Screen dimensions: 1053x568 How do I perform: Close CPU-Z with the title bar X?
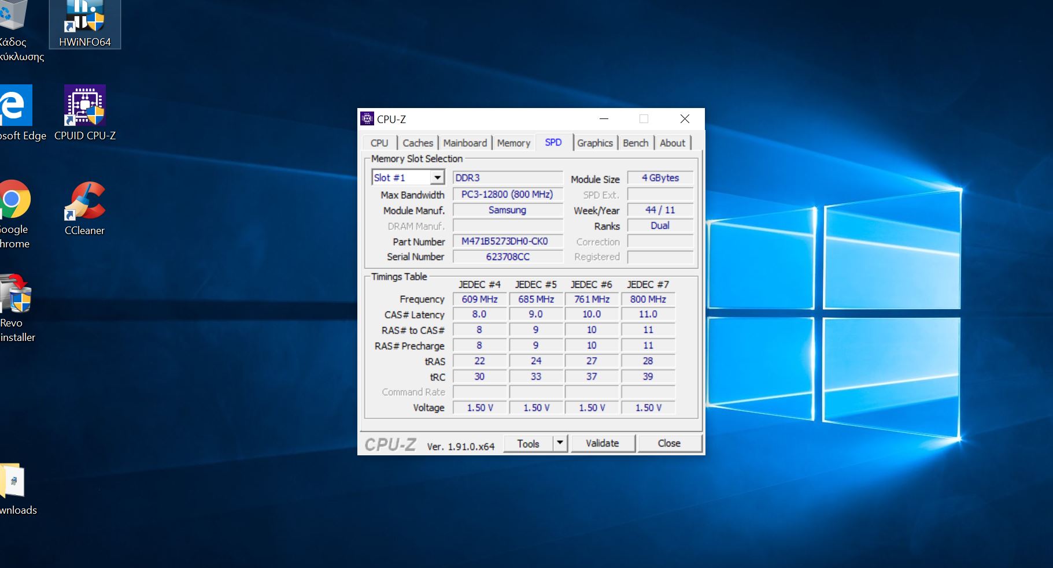click(685, 118)
